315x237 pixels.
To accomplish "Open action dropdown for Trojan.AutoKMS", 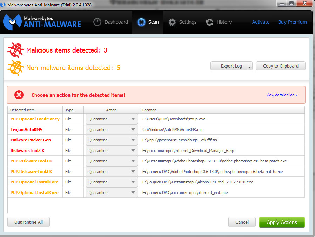I will tap(112, 130).
